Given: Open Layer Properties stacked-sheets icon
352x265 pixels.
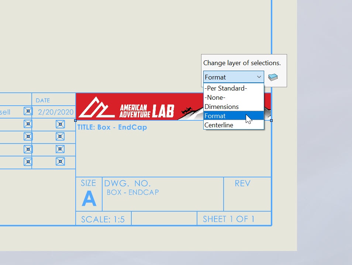Looking at the screenshot, I should [x=273, y=77].
